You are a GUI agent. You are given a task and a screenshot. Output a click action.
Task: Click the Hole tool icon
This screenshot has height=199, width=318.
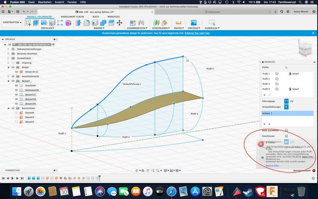click(x=52, y=23)
